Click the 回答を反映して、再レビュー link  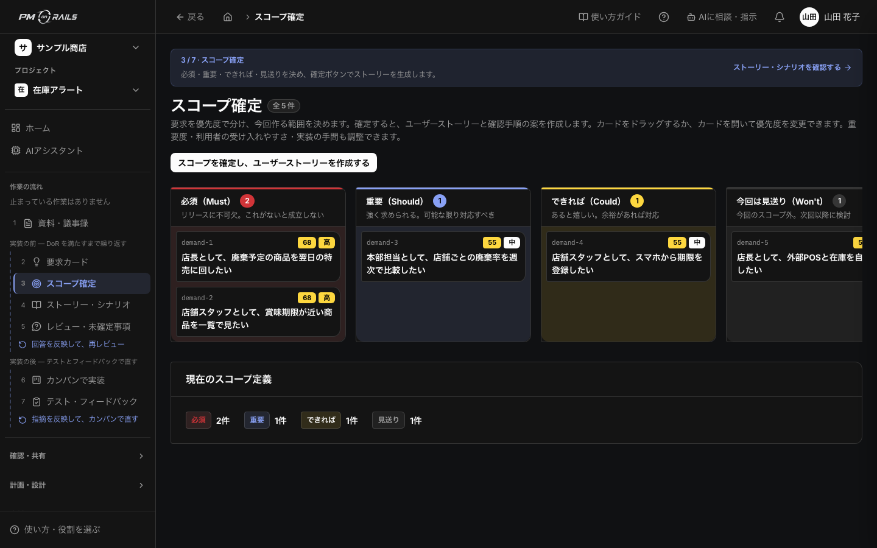[72, 345]
